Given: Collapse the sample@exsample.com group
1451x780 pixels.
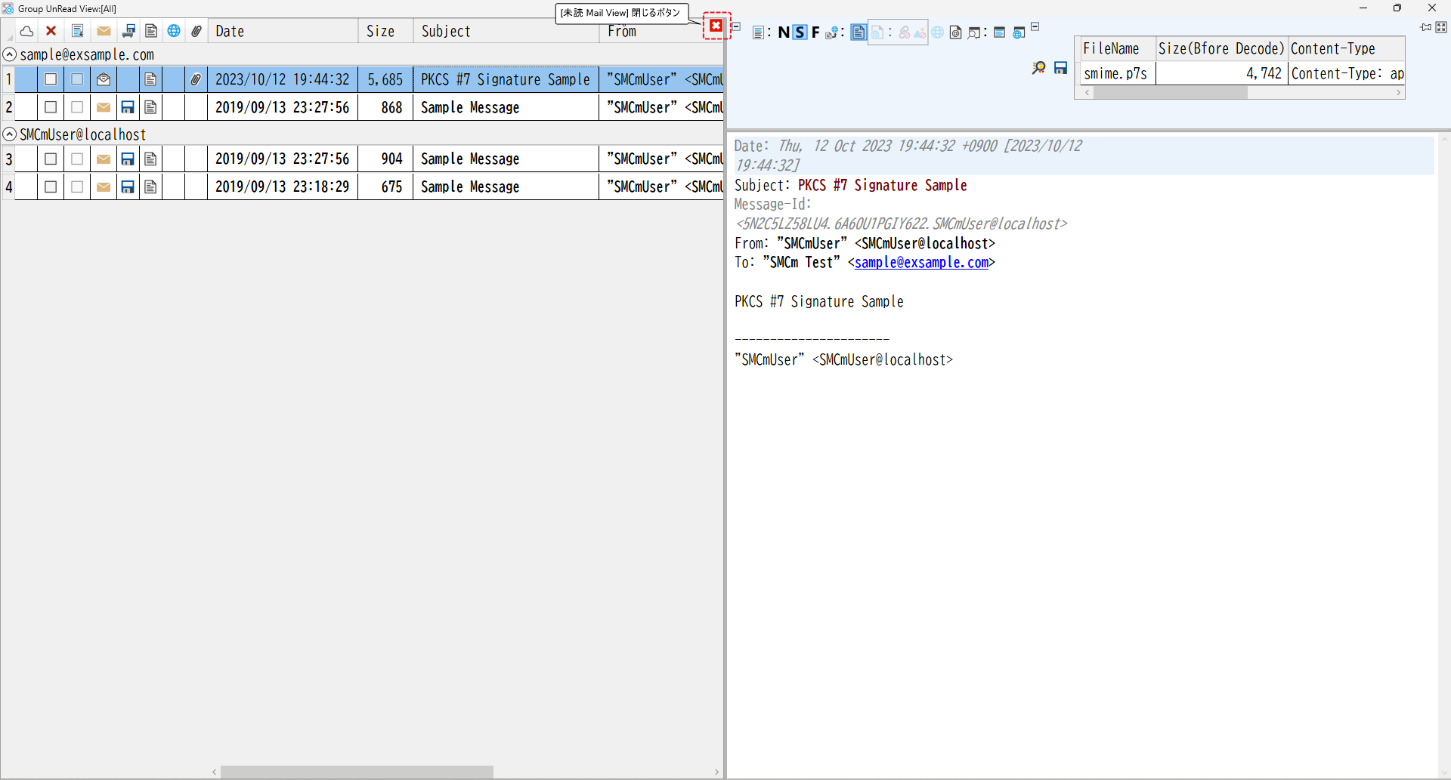Looking at the screenshot, I should pyautogui.click(x=10, y=54).
